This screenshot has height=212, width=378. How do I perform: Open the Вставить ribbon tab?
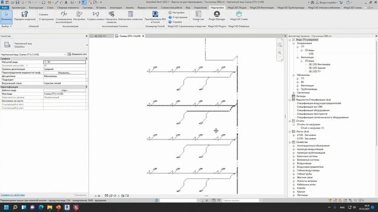101,8
